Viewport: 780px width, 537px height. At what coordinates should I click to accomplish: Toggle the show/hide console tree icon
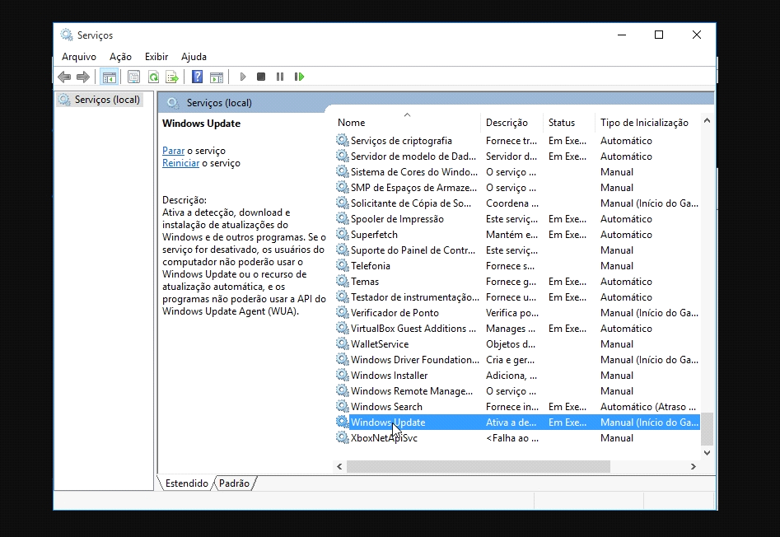[x=109, y=77]
